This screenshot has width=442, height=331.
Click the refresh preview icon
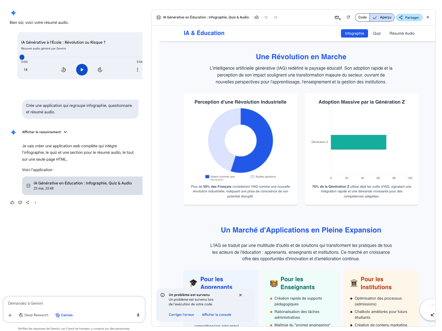(348, 17)
